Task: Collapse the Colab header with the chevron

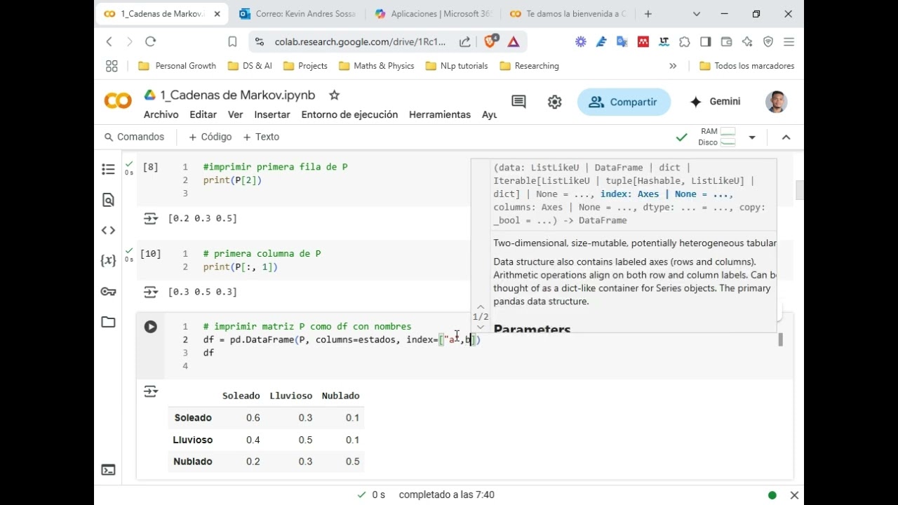Action: (x=786, y=137)
